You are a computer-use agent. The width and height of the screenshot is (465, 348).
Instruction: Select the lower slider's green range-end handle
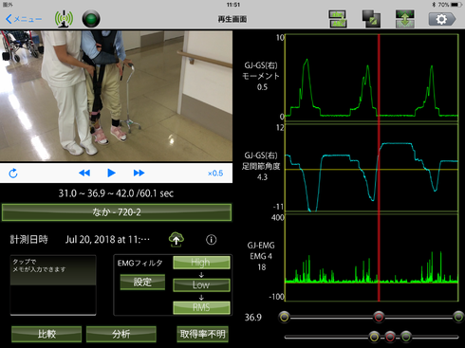click(406, 337)
